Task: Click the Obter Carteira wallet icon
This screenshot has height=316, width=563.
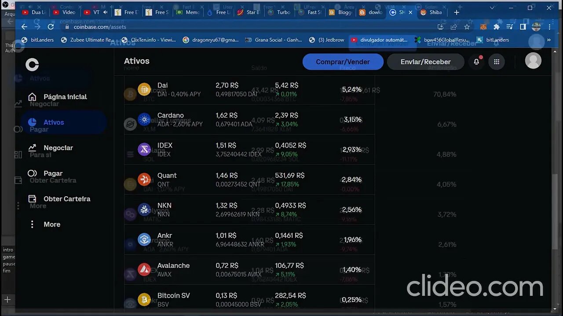Action: point(32,198)
